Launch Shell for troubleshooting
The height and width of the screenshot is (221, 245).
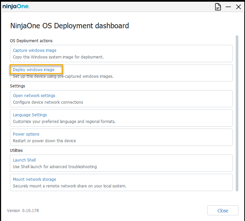[x=24, y=160]
